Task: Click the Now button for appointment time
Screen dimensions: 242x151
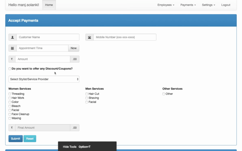Action: pos(74,48)
